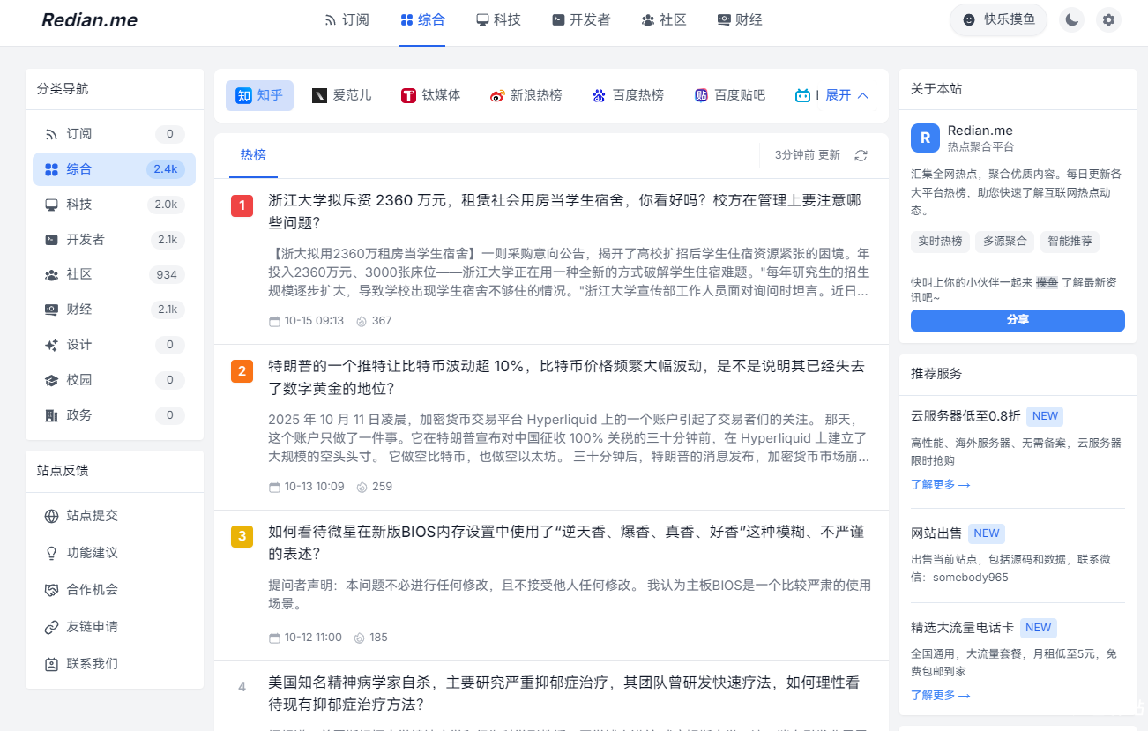Image resolution: width=1148 pixels, height=731 pixels.
Task: Click the 智能推荐 tag
Action: click(1070, 242)
